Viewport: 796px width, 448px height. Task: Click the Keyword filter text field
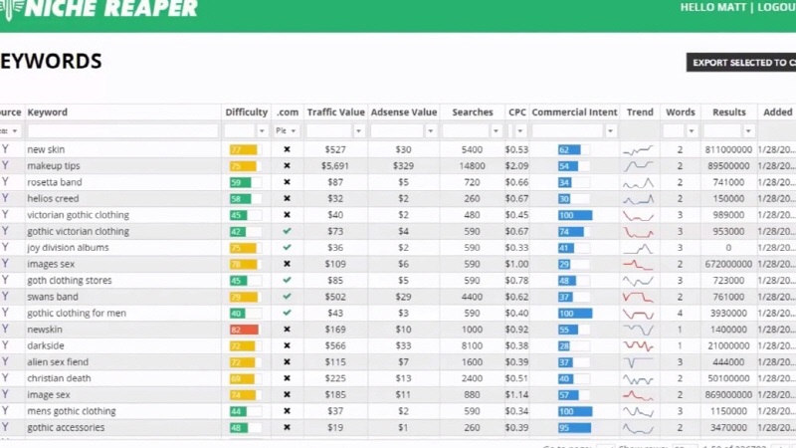[122, 131]
